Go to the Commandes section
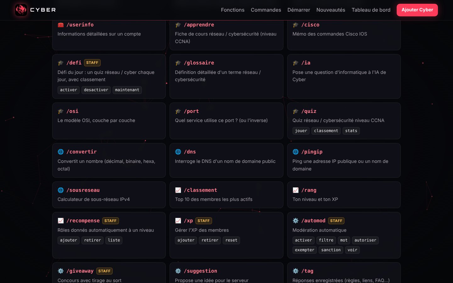 (266, 10)
